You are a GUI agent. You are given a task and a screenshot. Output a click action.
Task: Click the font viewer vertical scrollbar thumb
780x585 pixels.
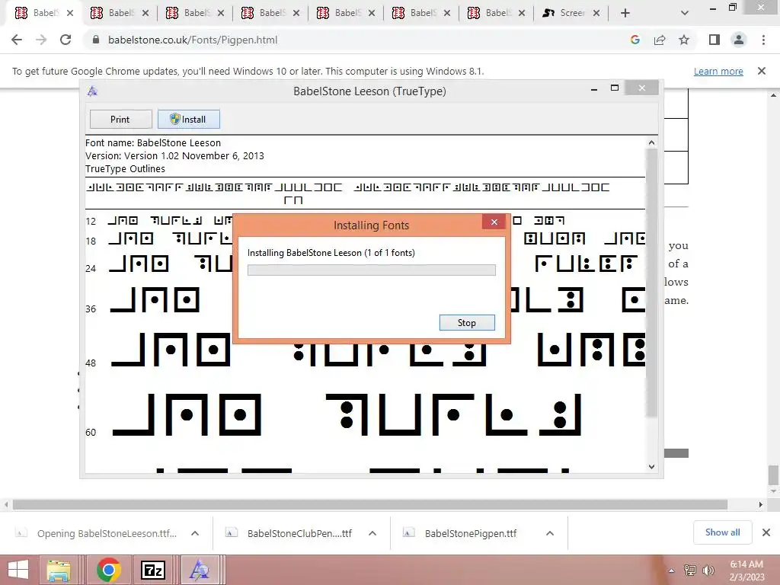651,282
